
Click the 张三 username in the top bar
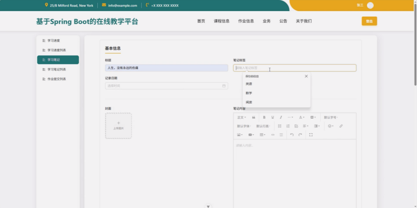point(360,6)
